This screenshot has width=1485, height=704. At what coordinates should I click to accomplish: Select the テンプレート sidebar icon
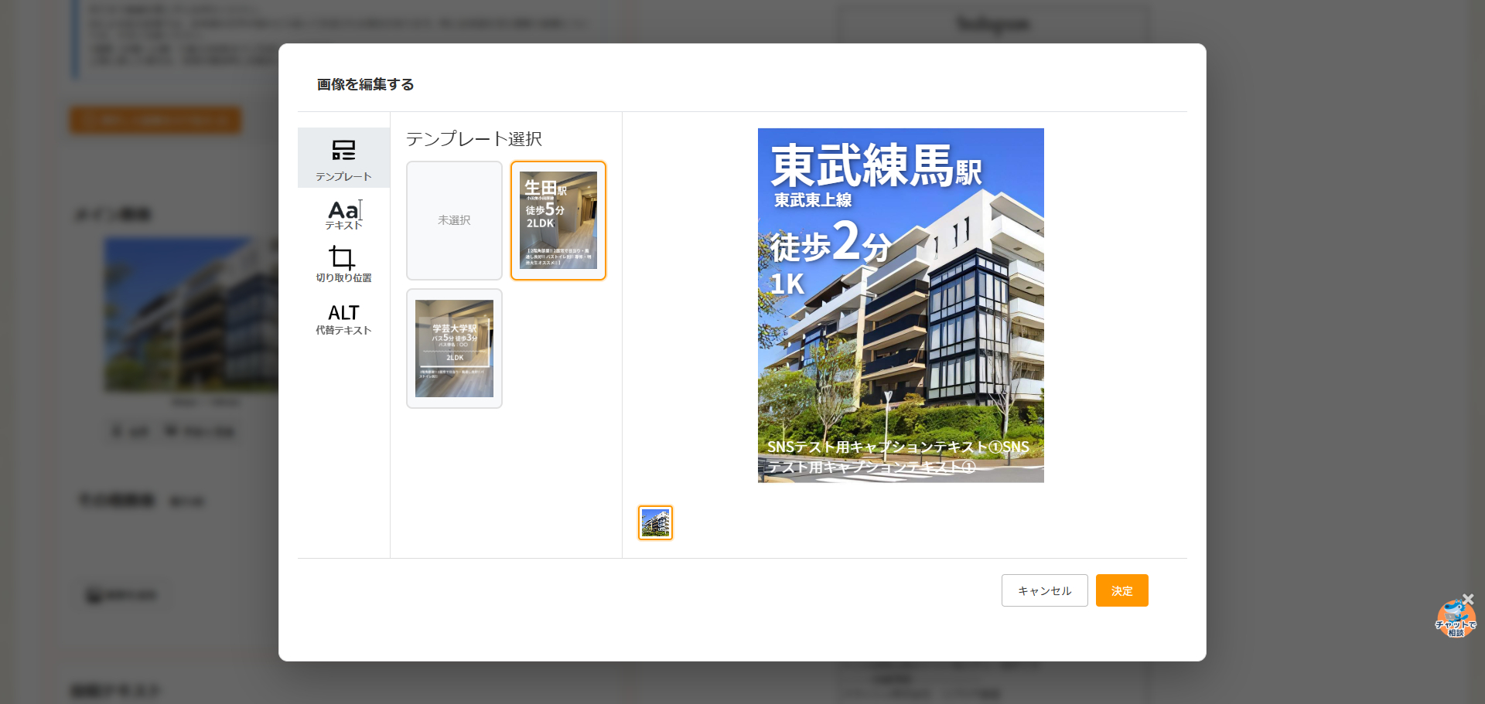pos(343,158)
